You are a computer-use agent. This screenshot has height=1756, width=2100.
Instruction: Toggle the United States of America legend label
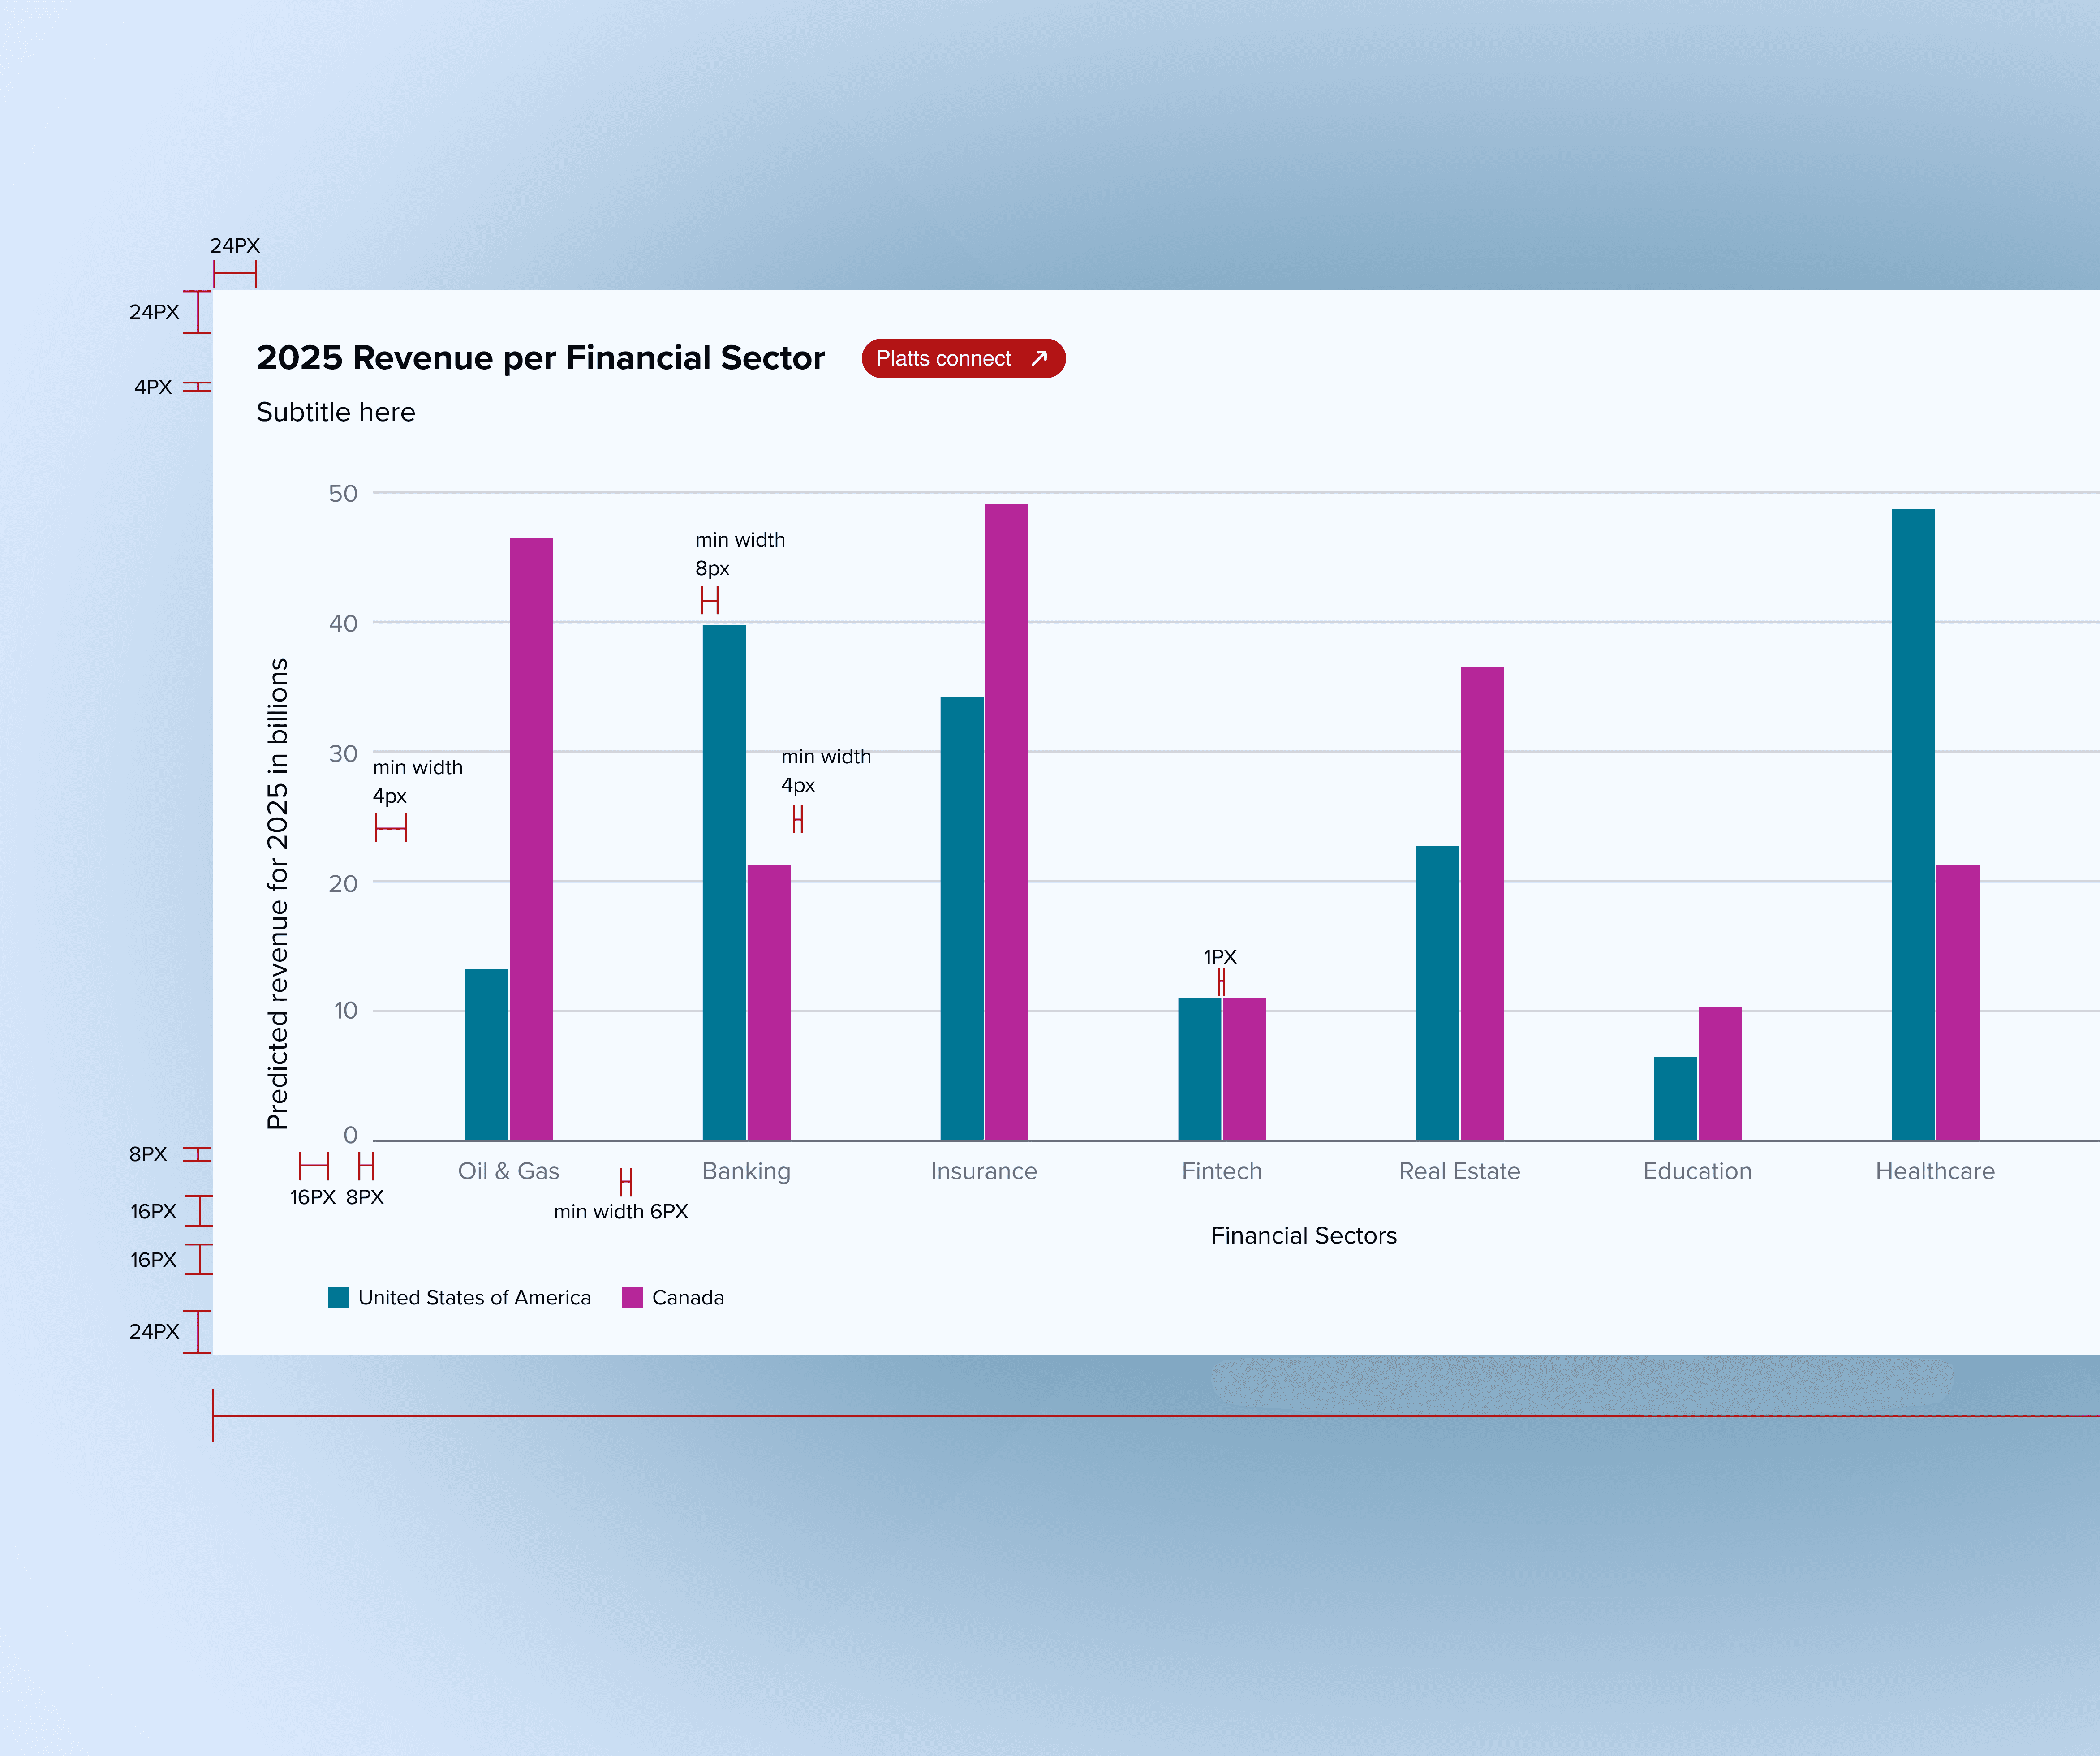pyautogui.click(x=474, y=1297)
